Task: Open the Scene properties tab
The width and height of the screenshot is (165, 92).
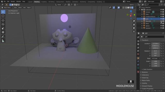Action: click(x=138, y=51)
